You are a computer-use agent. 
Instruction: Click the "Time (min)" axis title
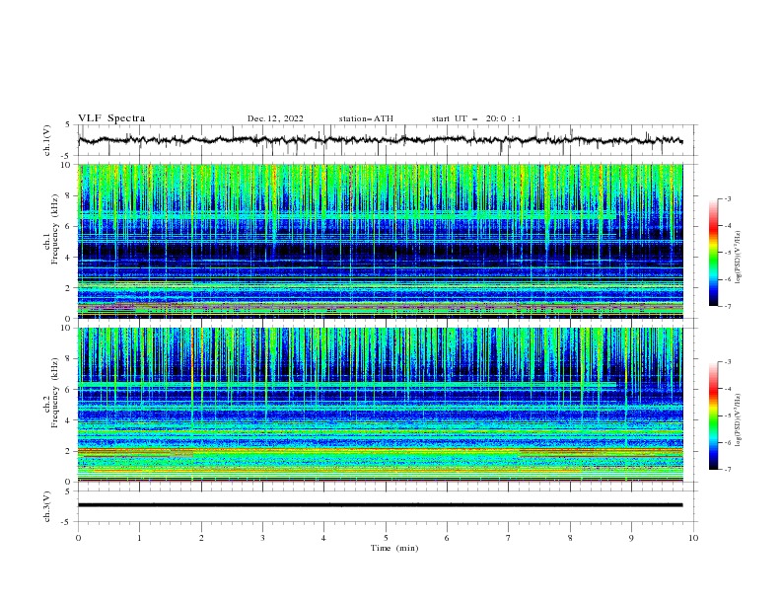click(394, 548)
